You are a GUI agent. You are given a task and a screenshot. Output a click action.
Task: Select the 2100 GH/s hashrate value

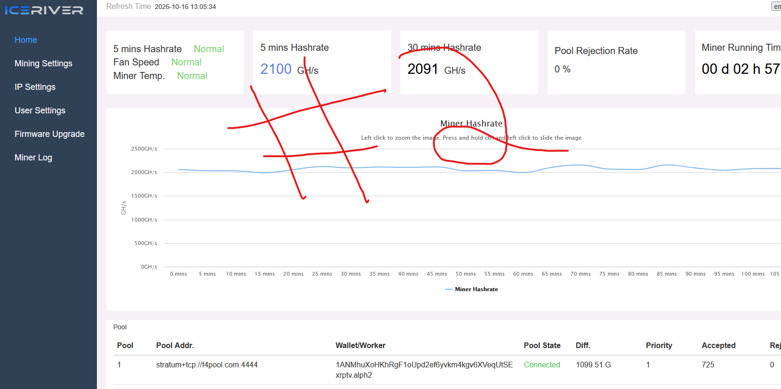click(289, 69)
